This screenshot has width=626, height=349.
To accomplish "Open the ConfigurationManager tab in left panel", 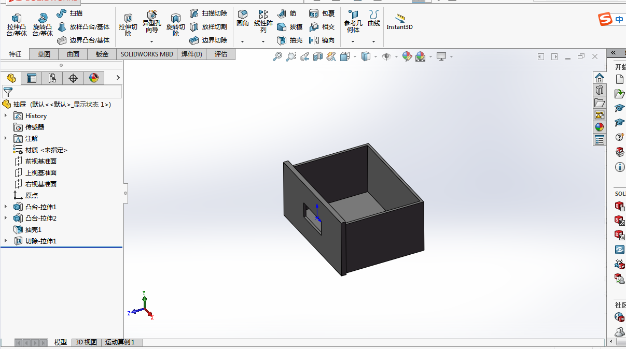I will [52, 78].
